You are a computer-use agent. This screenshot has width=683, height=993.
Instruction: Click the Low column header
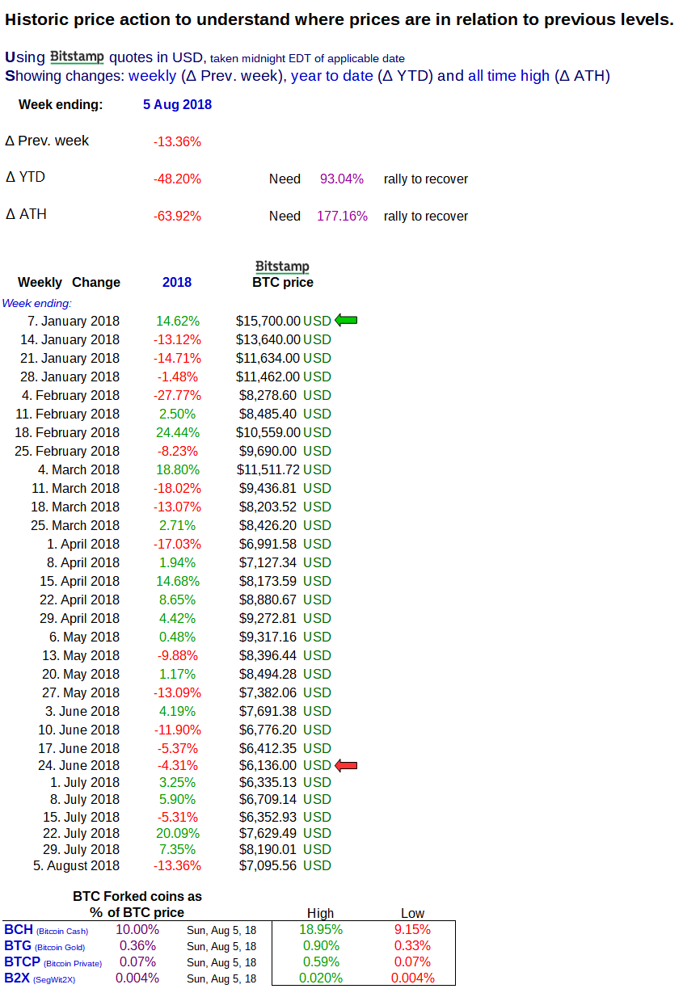pos(412,914)
